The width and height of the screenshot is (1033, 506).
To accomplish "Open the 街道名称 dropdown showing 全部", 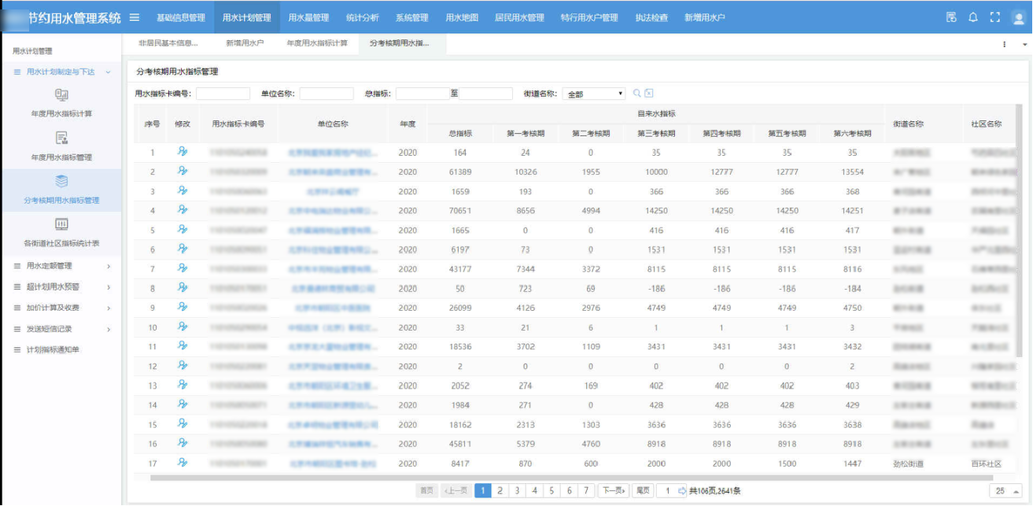I will click(594, 94).
